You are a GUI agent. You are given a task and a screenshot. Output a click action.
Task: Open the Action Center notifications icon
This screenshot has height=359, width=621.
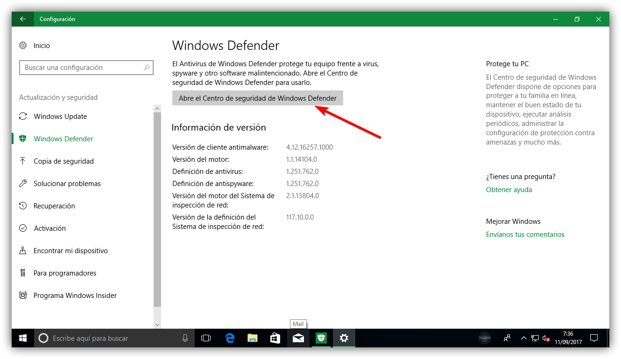point(594,338)
